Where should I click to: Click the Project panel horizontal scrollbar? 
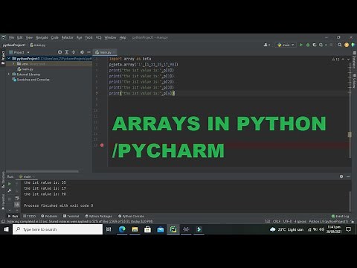42,171
